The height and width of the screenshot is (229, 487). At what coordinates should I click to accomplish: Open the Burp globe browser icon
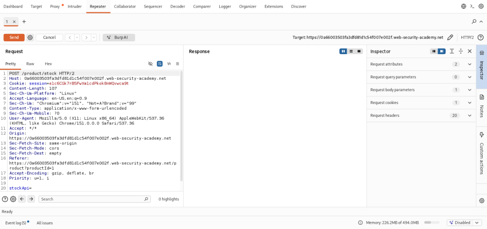464,6
